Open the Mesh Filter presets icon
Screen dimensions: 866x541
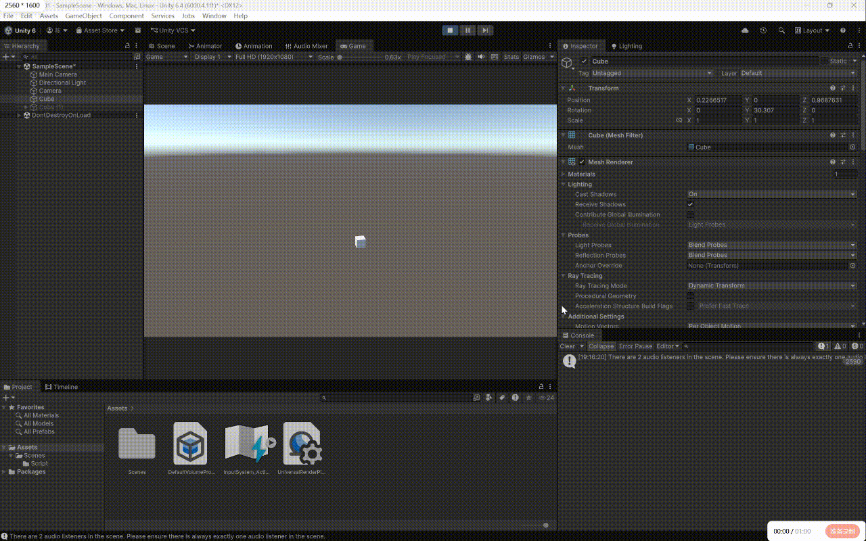843,135
